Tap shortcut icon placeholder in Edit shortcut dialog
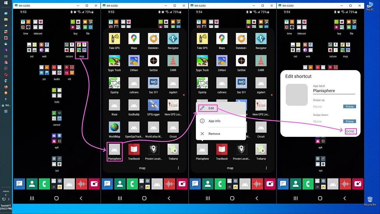Screen dimensions: 380x214 click(x=297, y=95)
